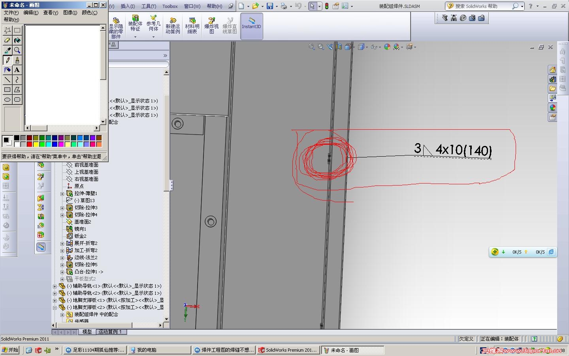The width and height of the screenshot is (569, 356).
Task: Open the 文件(F) menu in Paint
Action: coord(11,13)
